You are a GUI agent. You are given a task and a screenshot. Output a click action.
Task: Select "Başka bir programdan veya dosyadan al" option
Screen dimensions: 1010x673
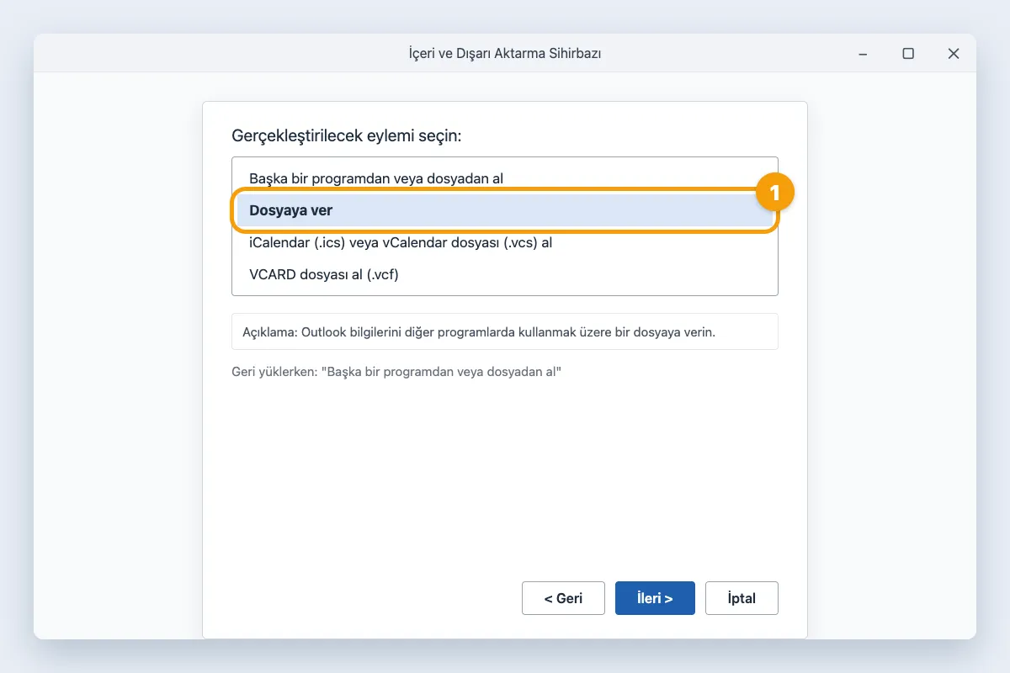[505, 178]
